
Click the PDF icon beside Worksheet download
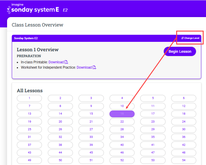point(94,67)
